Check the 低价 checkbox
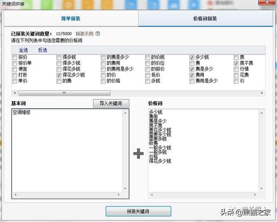Image resolution: width=277 pixels, height=222 pixels. 148,75
